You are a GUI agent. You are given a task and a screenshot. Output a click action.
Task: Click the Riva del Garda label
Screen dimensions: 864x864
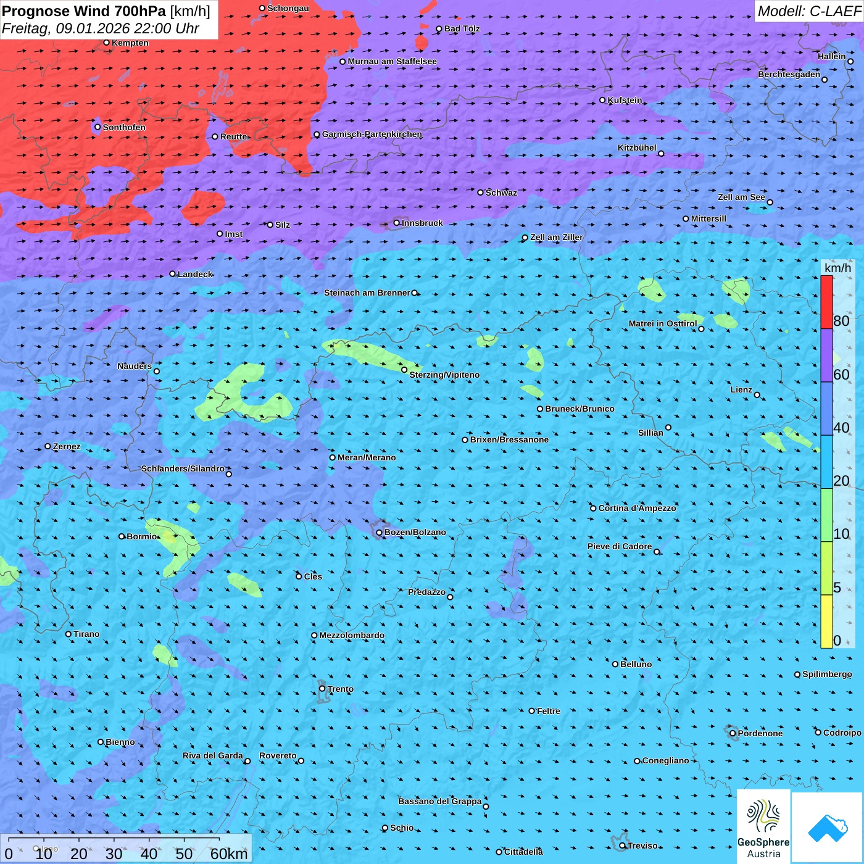pos(213,755)
